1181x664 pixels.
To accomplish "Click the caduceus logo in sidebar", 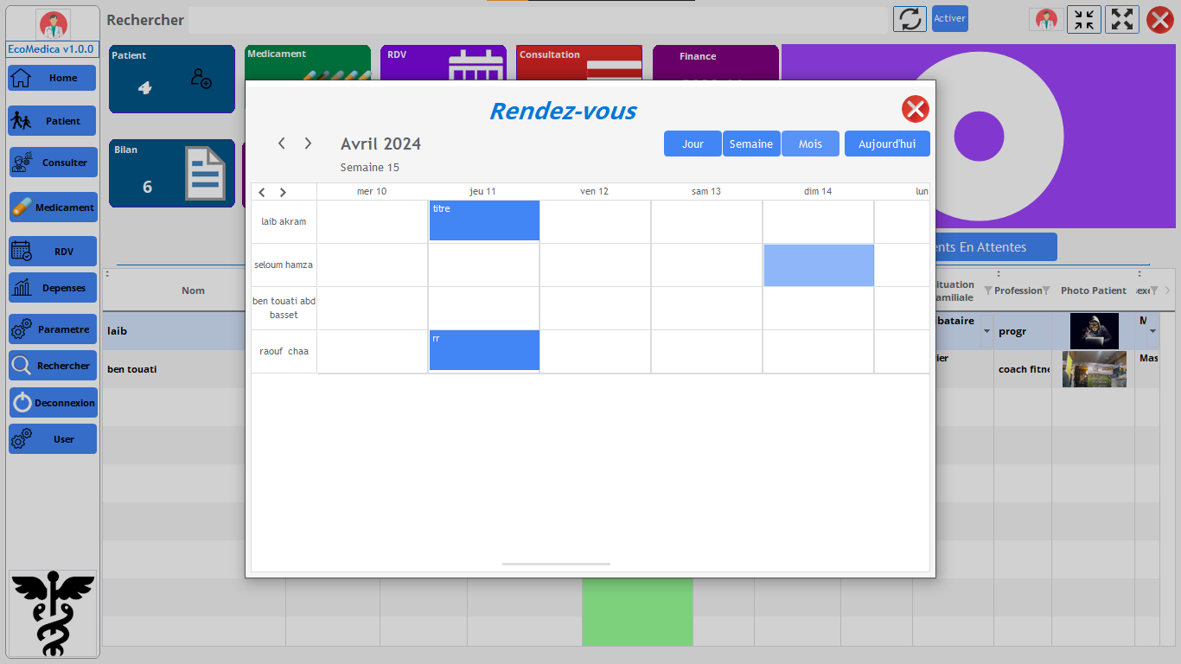I will pos(53,612).
